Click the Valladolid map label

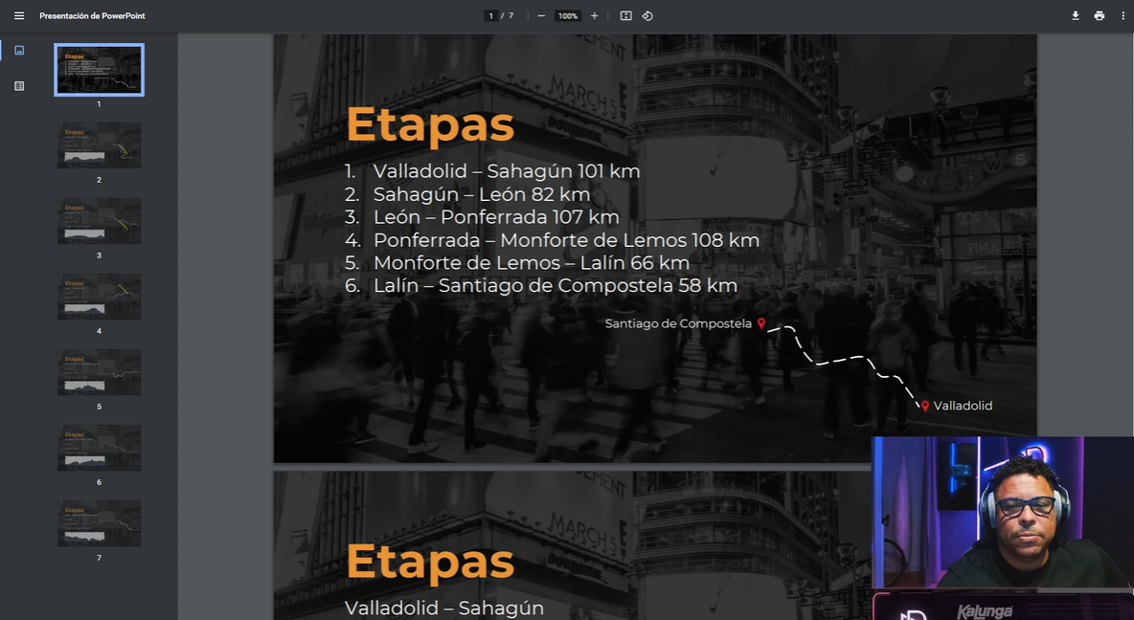[963, 406]
